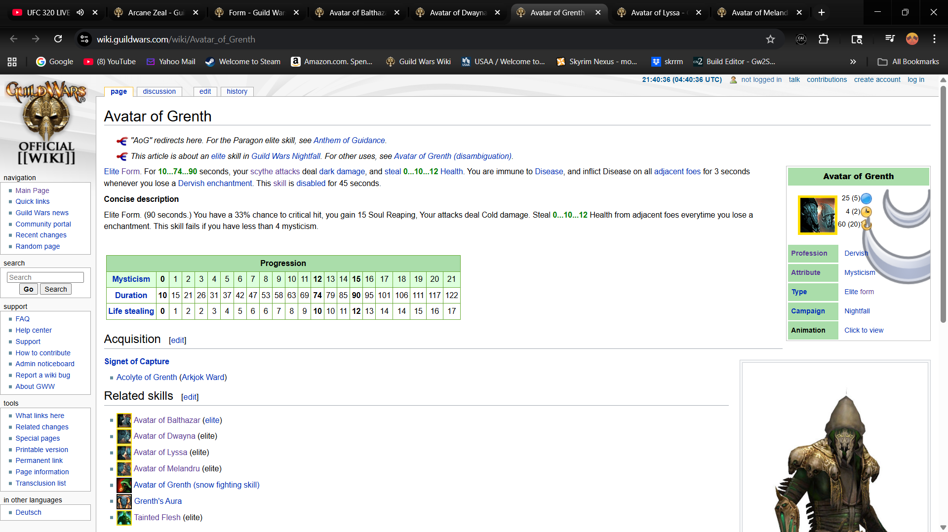Open the Mysticism link in Progression table
This screenshot has height=532, width=948.
131,279
